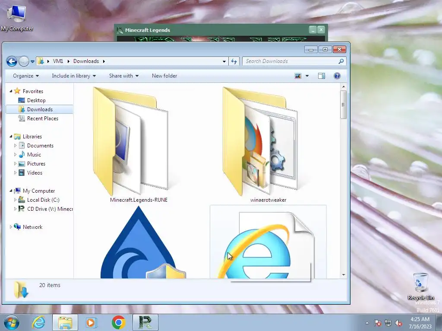Expand the Network tree node
This screenshot has height=331, width=442.
[11, 227]
